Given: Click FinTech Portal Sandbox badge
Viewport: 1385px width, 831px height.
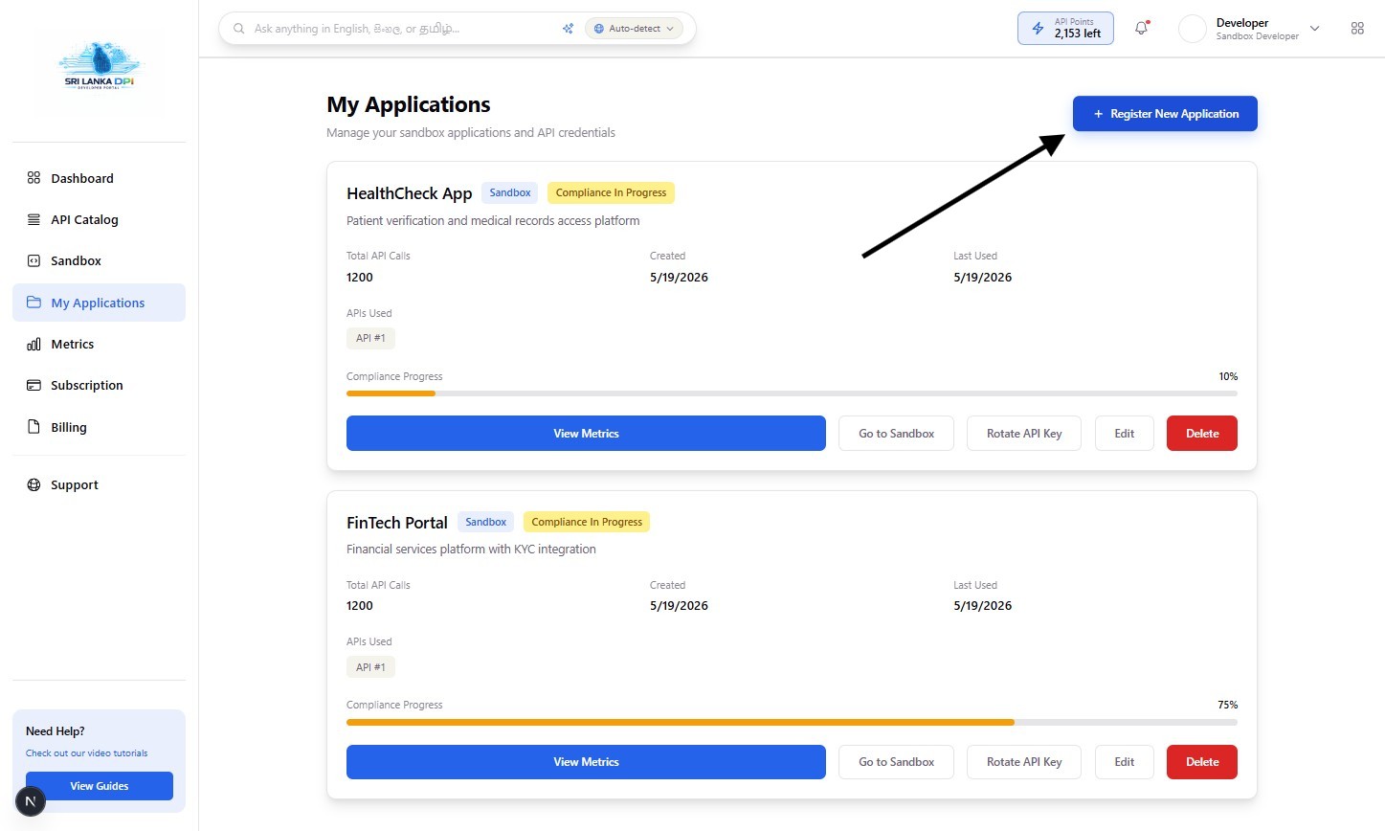Looking at the screenshot, I should (486, 522).
